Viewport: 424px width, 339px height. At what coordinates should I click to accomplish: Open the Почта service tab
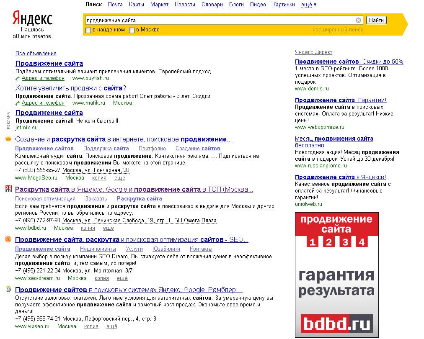115,5
